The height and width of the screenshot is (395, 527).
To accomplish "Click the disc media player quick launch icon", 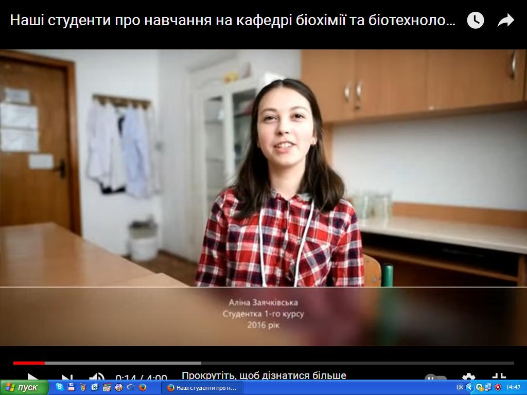I will tap(119, 387).
